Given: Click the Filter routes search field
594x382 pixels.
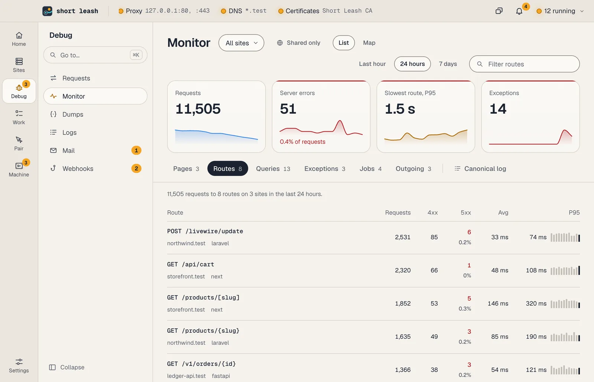Looking at the screenshot, I should (x=524, y=64).
